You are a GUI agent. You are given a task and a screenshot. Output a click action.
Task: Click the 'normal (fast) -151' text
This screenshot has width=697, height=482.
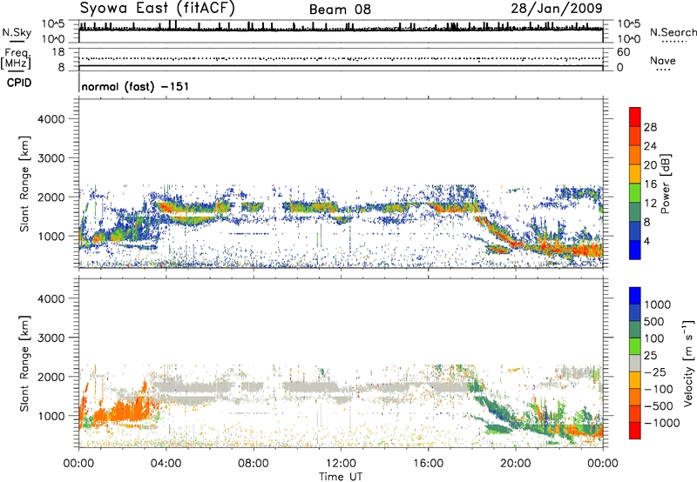click(x=135, y=86)
